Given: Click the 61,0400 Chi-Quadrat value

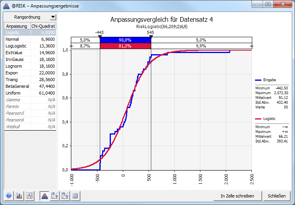Looking at the screenshot, I should tap(47, 93).
